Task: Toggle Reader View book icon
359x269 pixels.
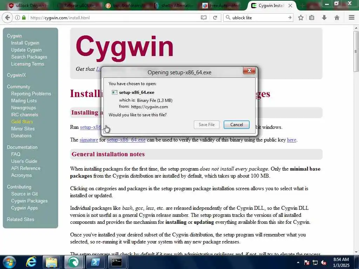Action: point(204,18)
